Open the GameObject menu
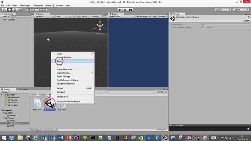 point(25,6)
